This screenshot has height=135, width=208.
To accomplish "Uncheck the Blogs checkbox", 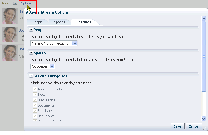I will (x=35, y=95).
